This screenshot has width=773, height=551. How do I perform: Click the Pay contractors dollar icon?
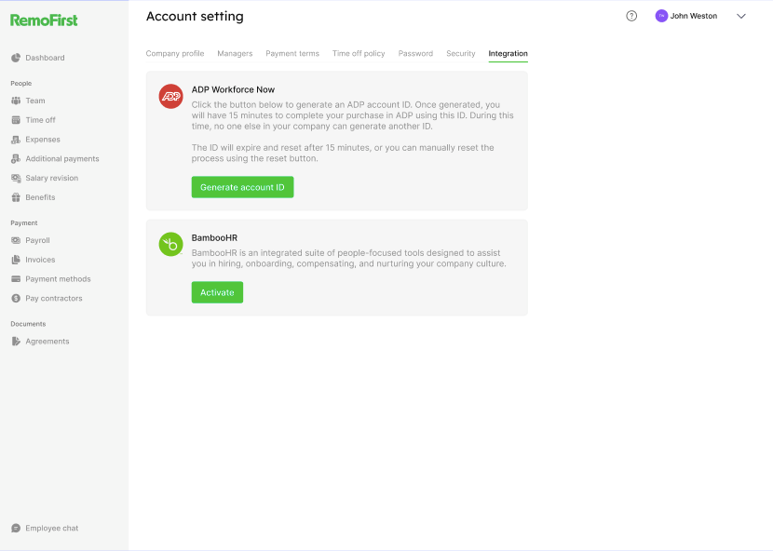coord(16,299)
